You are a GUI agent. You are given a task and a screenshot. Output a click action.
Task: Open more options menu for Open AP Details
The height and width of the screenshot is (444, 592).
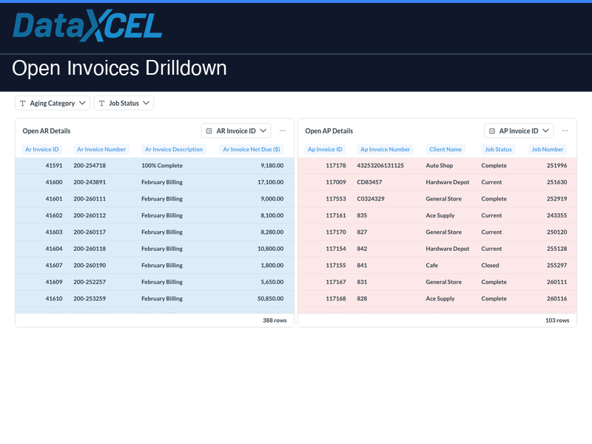pyautogui.click(x=565, y=130)
